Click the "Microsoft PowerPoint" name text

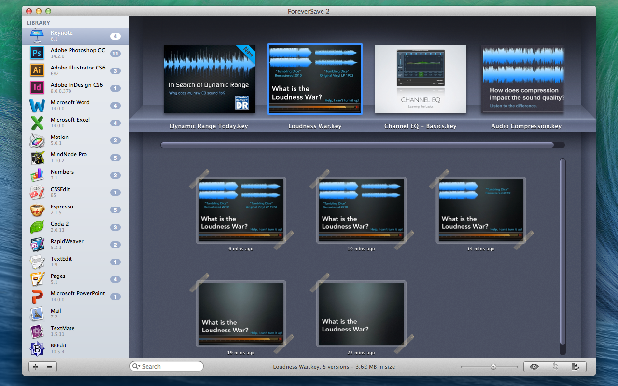tap(78, 293)
